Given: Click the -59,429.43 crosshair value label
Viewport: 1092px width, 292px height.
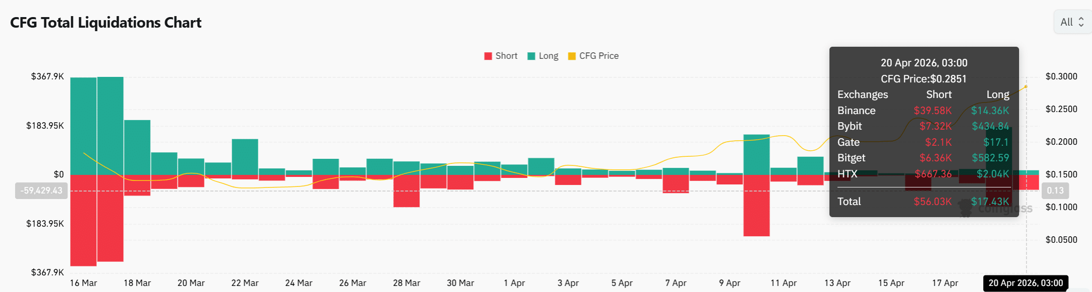Looking at the screenshot, I should 41,190.
